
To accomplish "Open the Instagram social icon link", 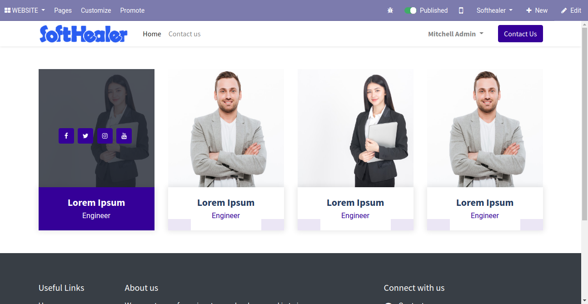I will click(x=105, y=136).
